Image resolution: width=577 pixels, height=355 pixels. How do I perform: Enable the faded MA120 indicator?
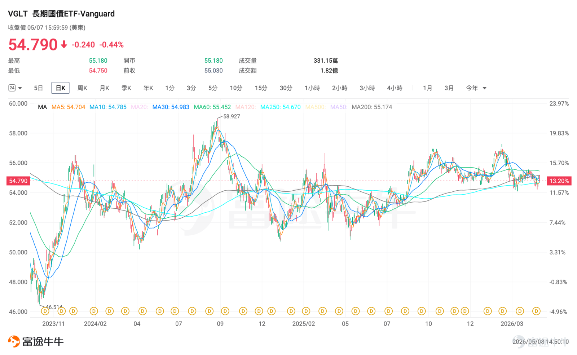[245, 107]
